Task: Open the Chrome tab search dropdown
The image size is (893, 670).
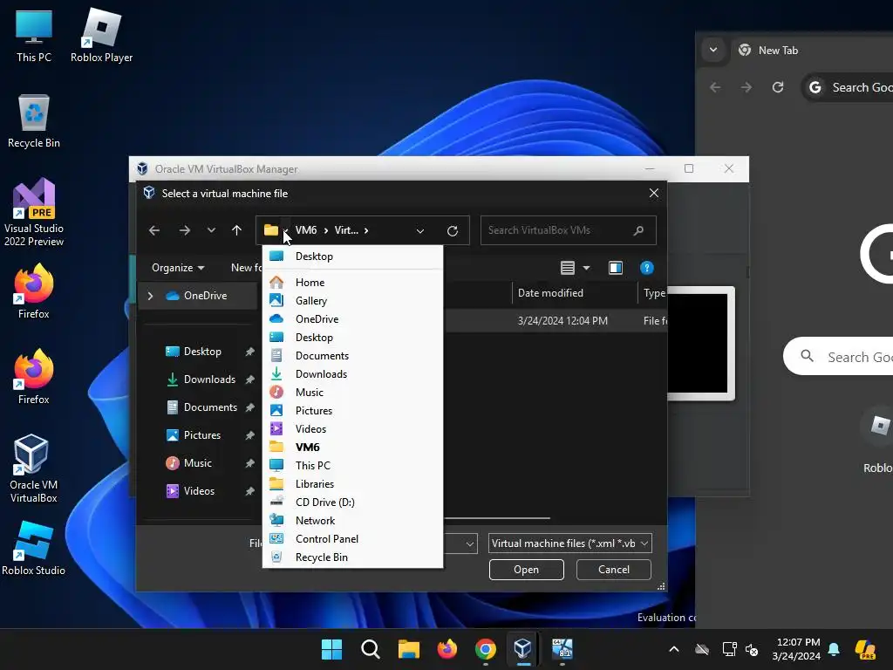Action: [713, 50]
